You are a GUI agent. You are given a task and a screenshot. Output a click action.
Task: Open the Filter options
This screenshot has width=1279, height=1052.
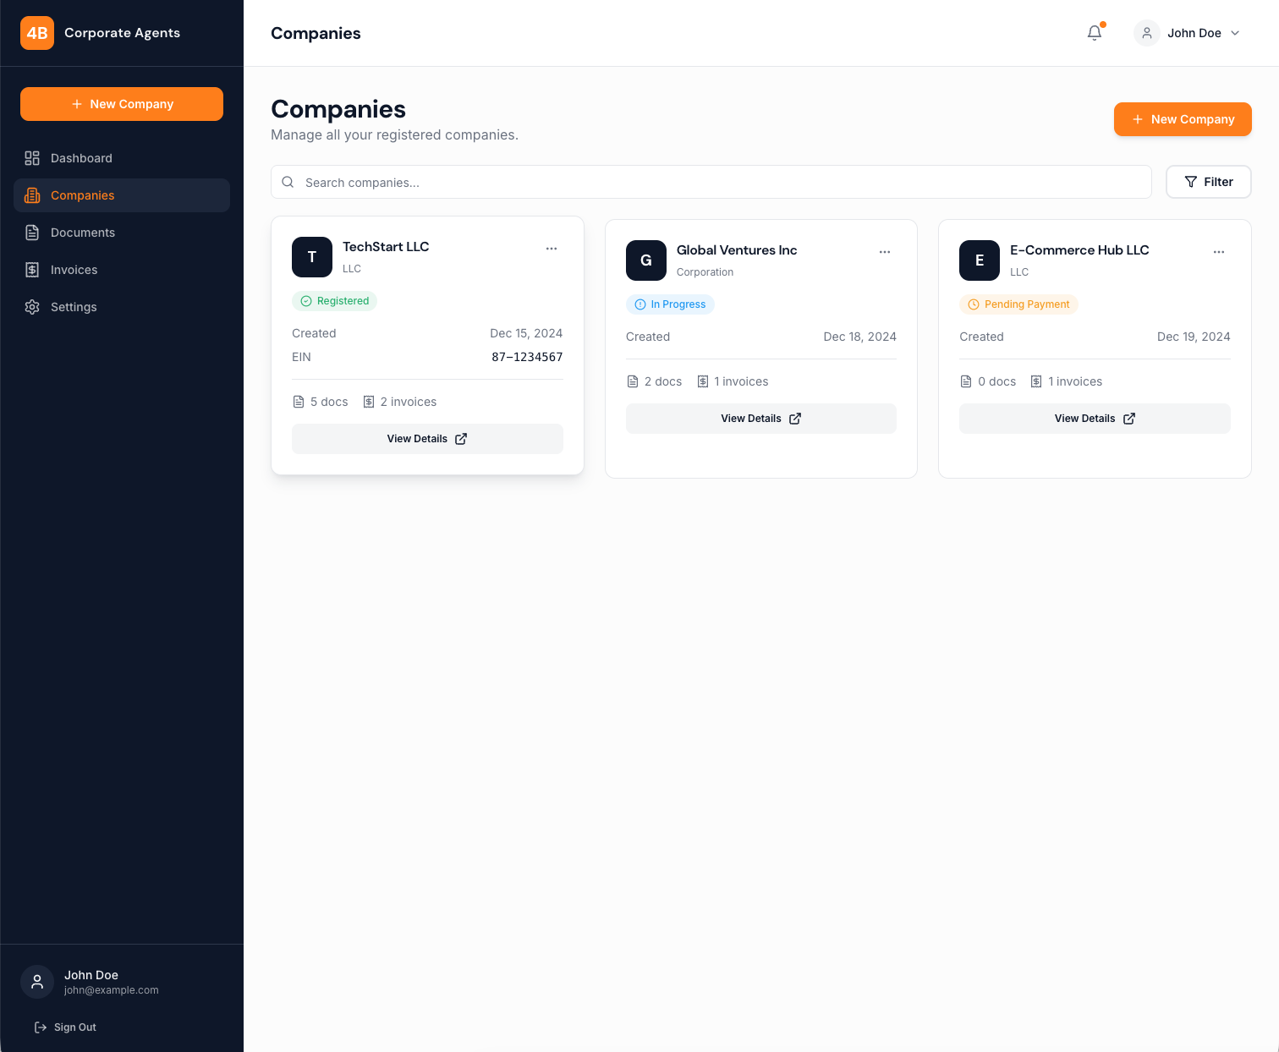[x=1209, y=182]
